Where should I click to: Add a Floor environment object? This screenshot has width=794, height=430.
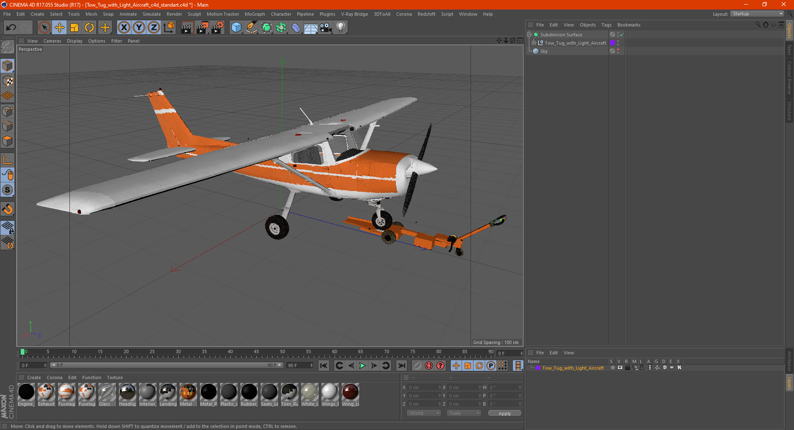point(311,28)
